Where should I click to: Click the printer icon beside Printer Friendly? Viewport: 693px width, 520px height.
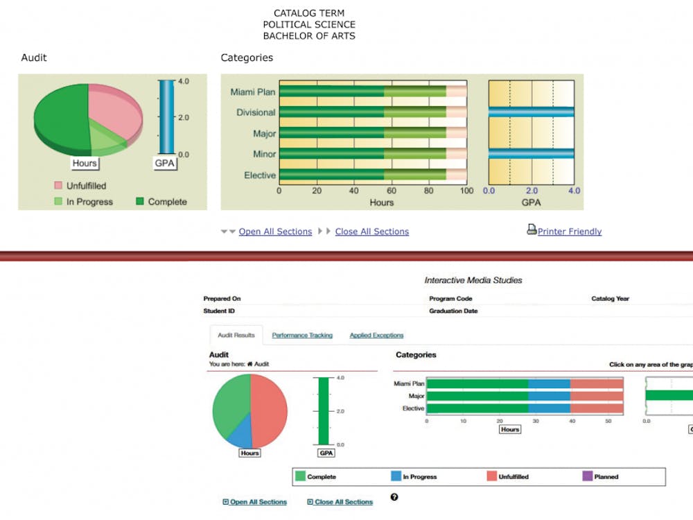click(532, 230)
